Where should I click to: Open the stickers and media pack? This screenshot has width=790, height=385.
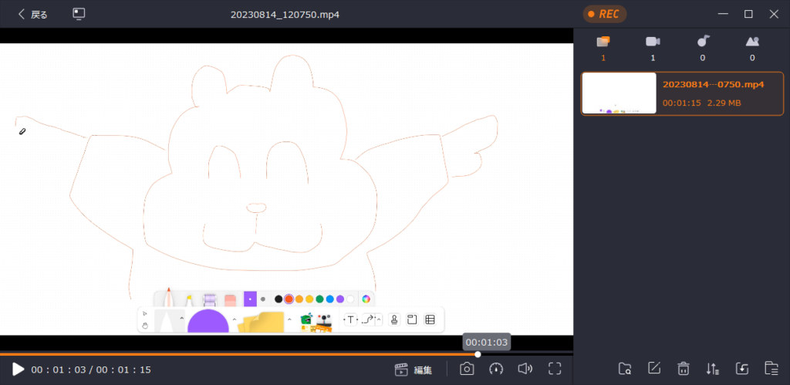pos(316,322)
